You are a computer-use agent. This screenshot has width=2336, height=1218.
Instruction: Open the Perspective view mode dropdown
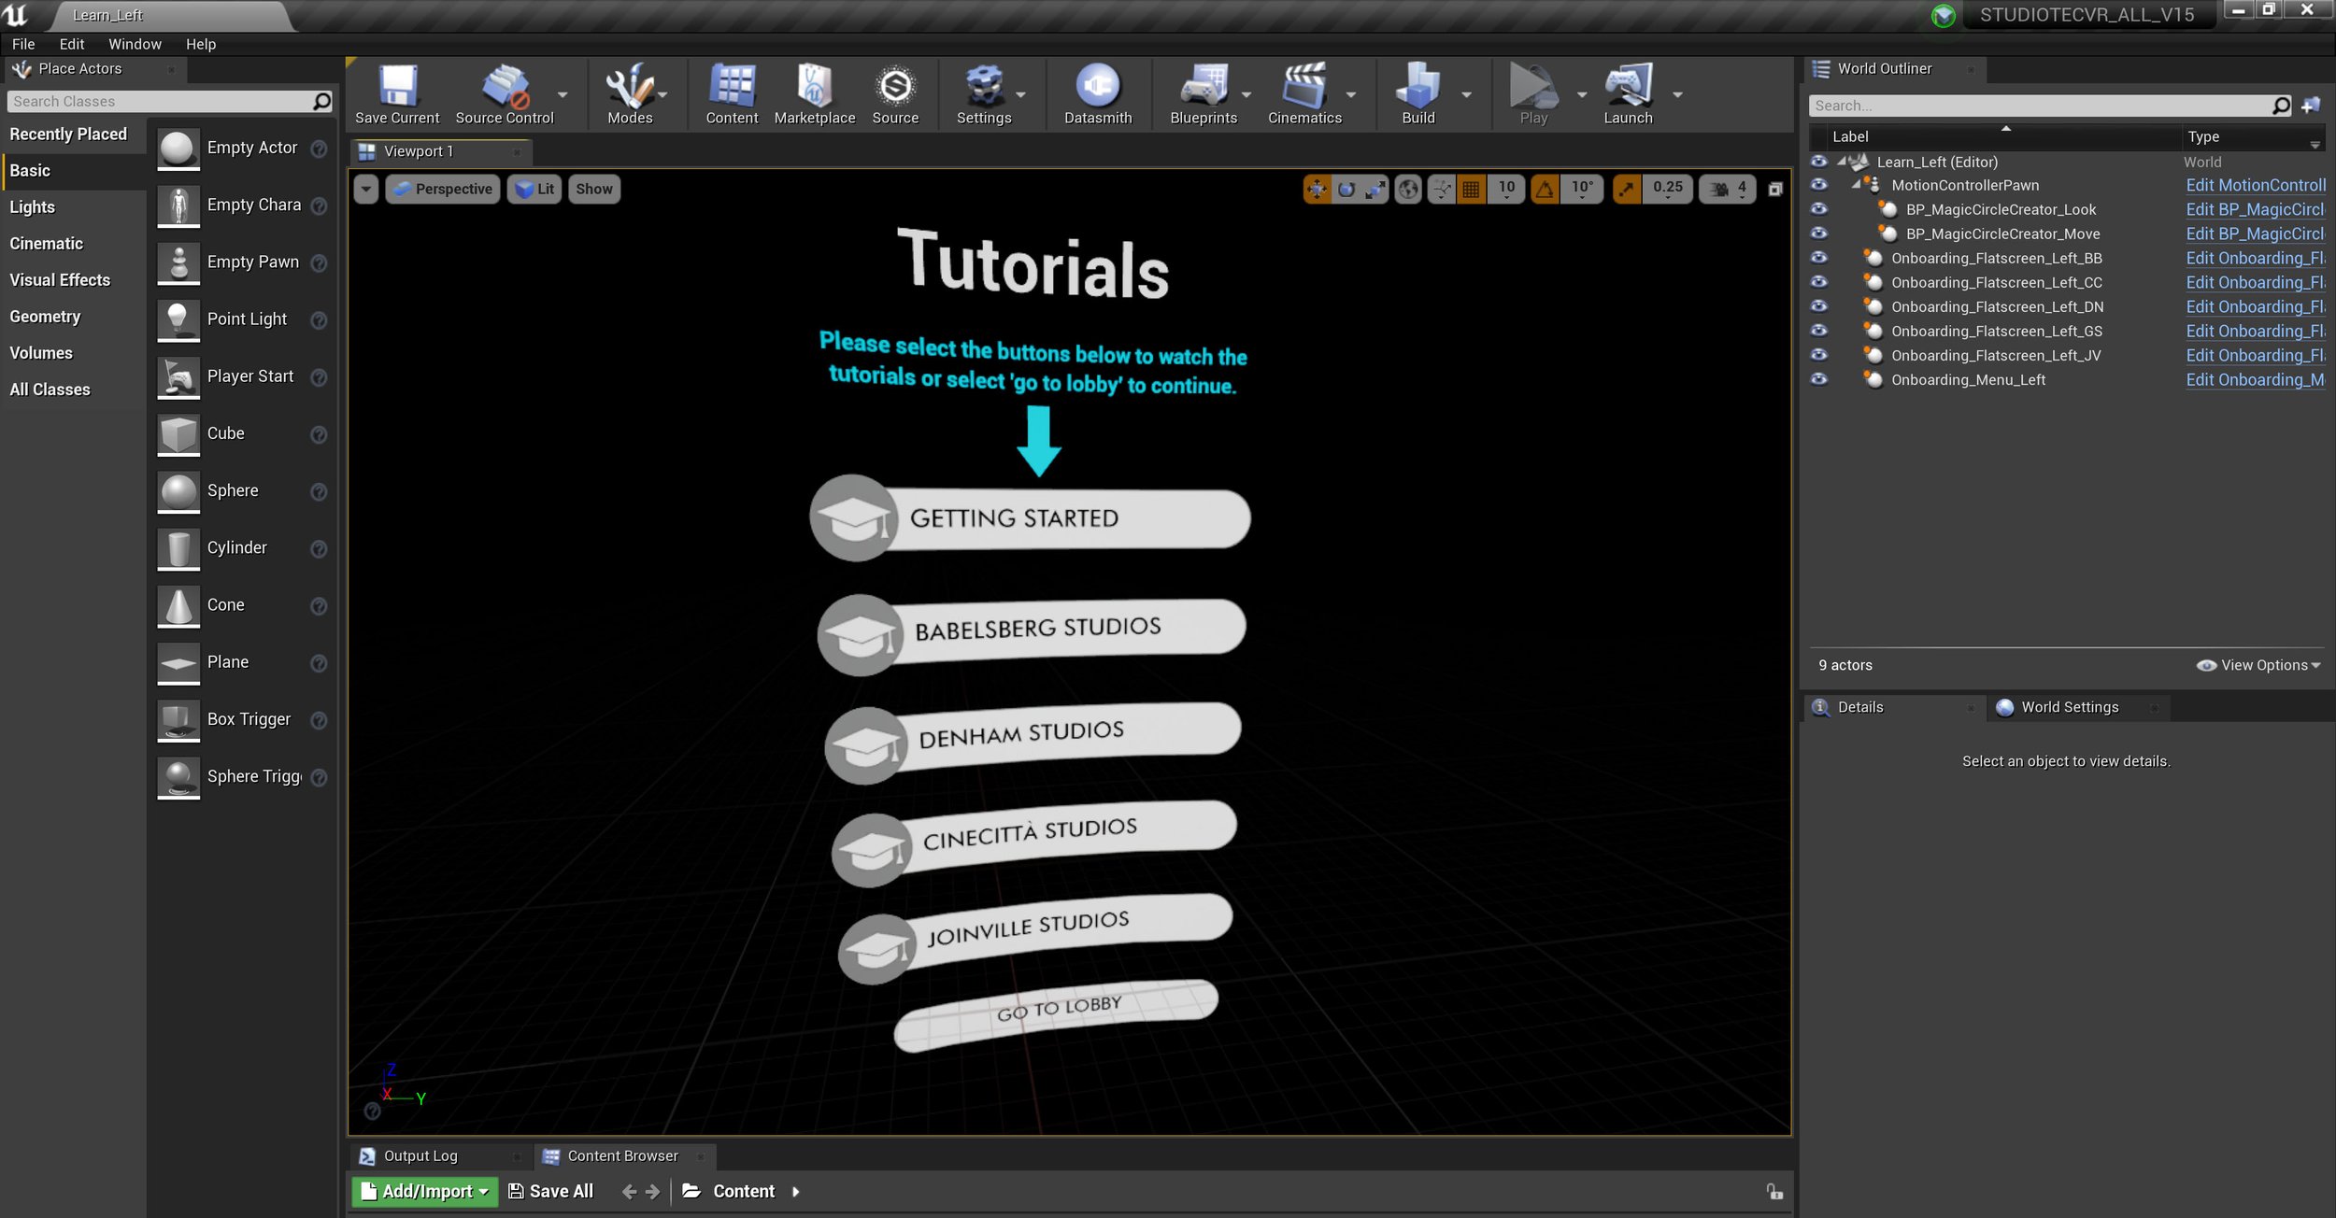(x=443, y=190)
